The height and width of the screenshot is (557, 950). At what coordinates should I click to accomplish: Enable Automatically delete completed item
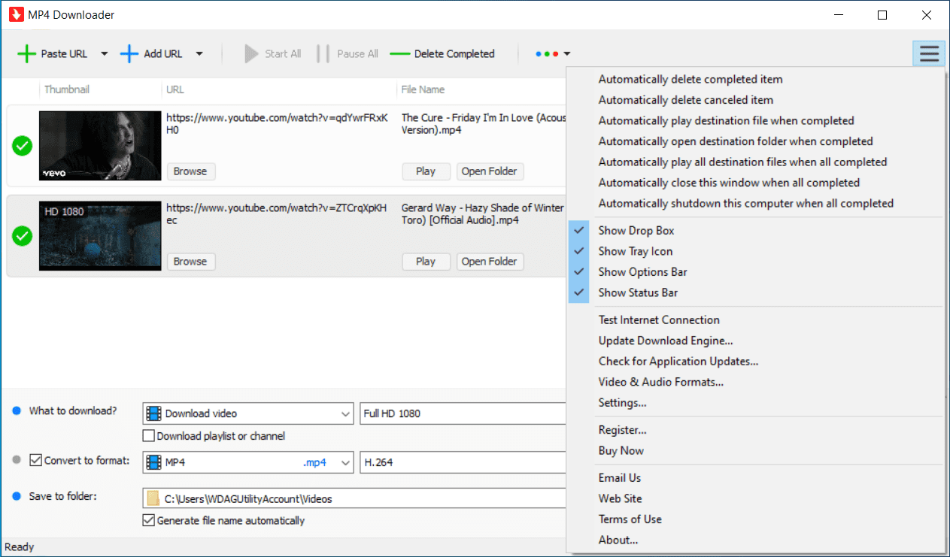click(755, 80)
